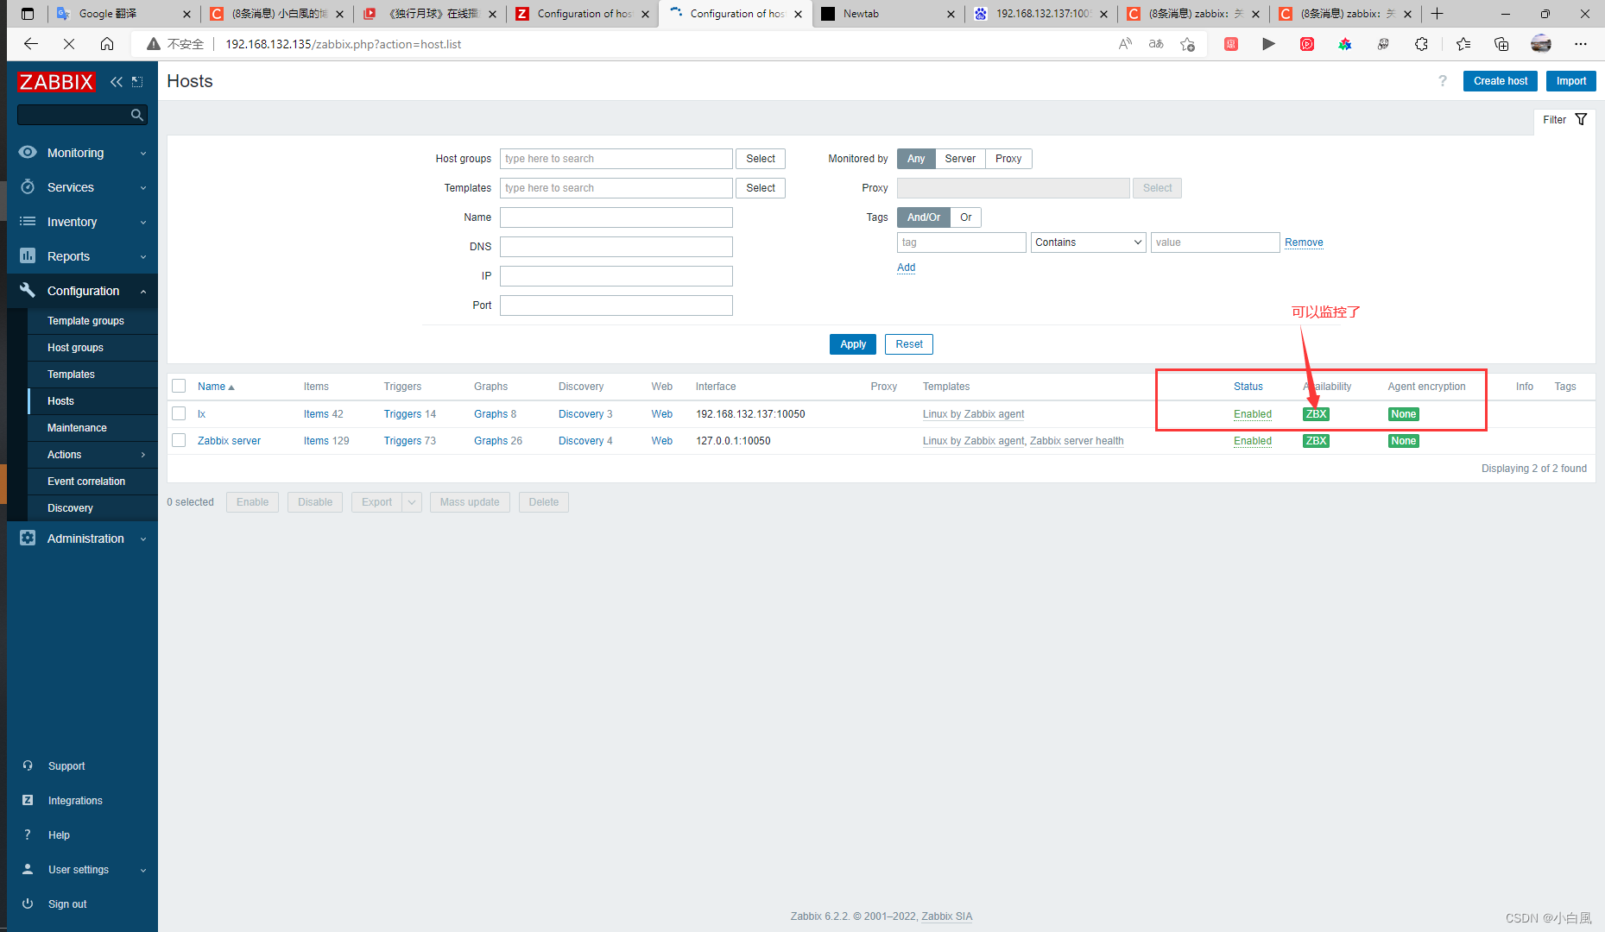The width and height of the screenshot is (1605, 932).
Task: Open Maintenance menu item
Action: pos(77,428)
